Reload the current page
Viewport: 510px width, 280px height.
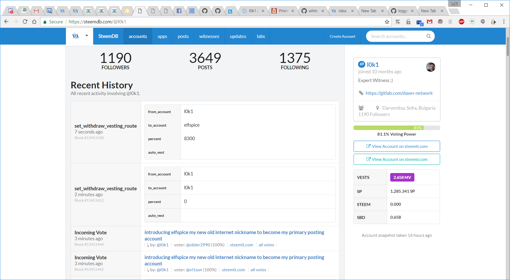pos(25,22)
